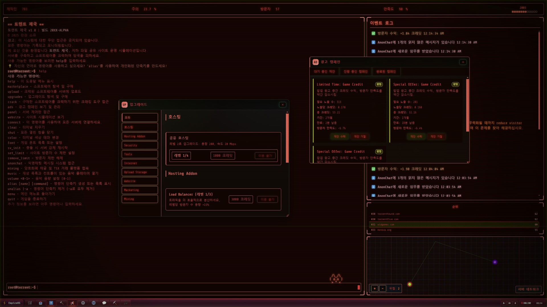The image size is (547, 307).
Task: Open AnonChat speech bubble icon
Action: 104,303
